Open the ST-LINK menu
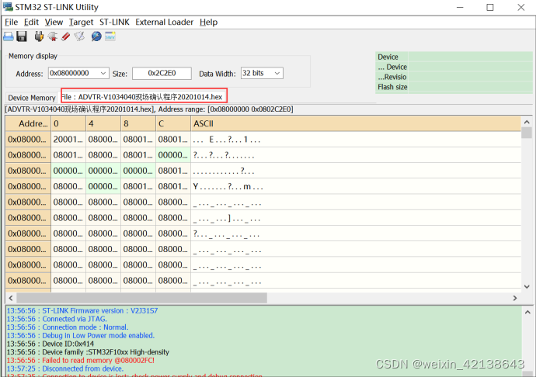Screen dimensions: 536x377 (114, 22)
